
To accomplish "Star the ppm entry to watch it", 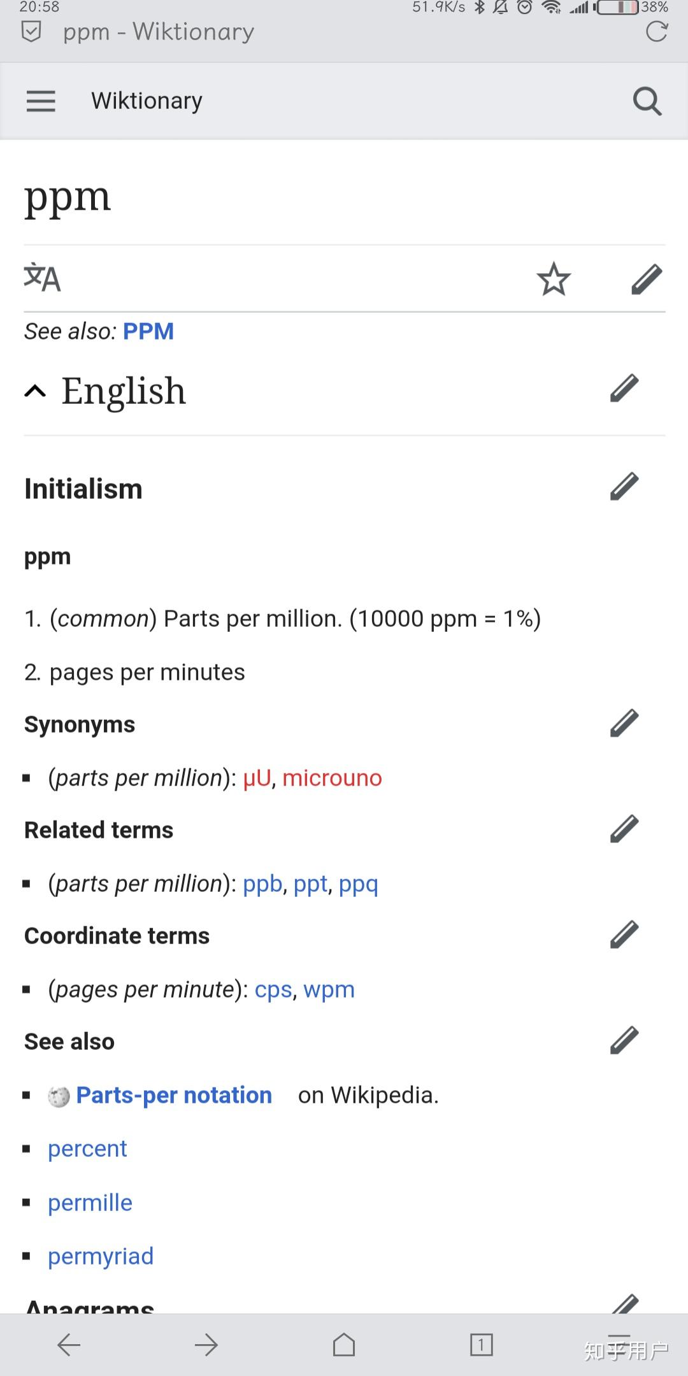I will tap(554, 278).
